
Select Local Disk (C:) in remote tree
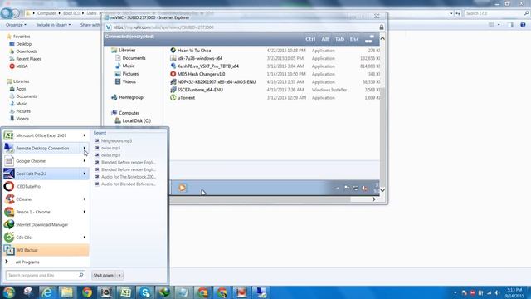click(x=136, y=120)
